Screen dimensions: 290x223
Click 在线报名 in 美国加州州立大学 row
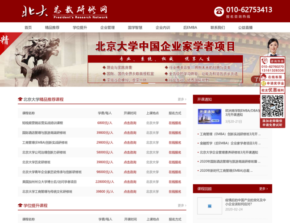point(175,182)
